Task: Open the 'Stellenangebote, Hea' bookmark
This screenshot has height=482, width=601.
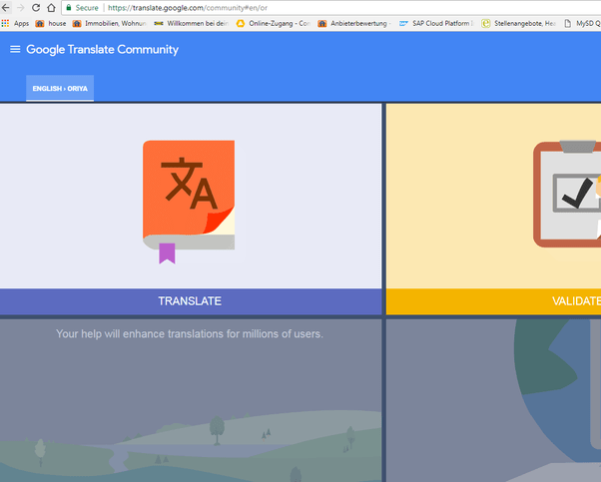Action: click(518, 23)
